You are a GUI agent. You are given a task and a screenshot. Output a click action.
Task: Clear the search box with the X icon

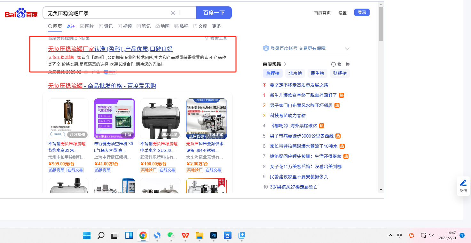[x=173, y=13]
